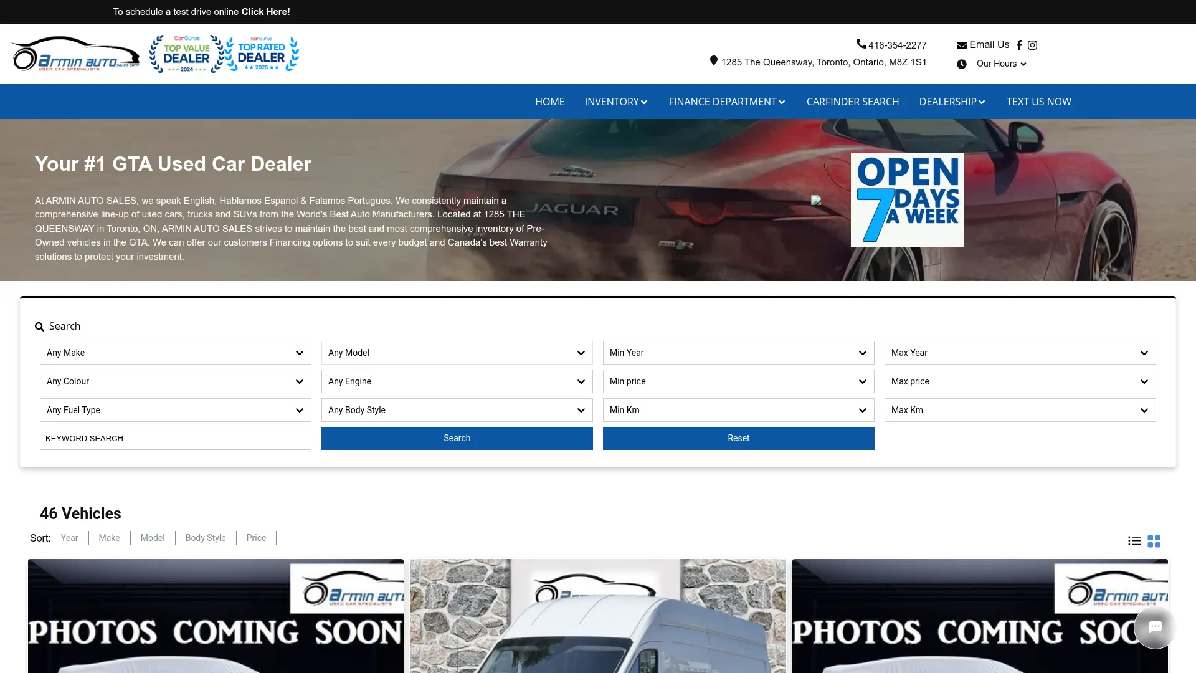Open the Facebook page icon

tap(1019, 45)
